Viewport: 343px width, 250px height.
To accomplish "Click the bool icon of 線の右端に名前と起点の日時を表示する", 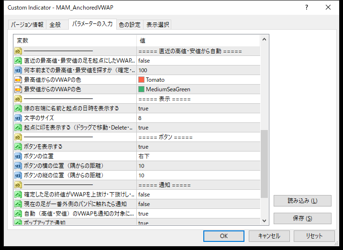I will point(18,109).
